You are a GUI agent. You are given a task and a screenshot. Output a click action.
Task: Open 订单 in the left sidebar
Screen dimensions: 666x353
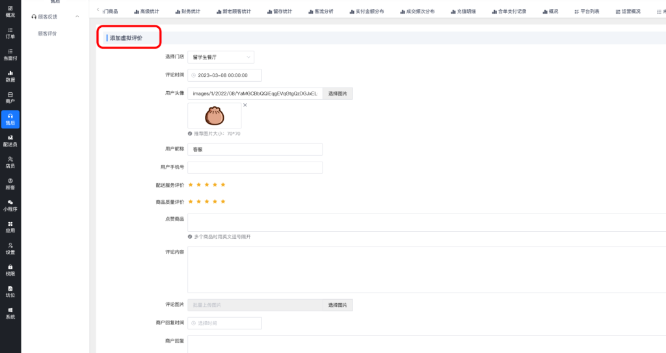point(10,33)
